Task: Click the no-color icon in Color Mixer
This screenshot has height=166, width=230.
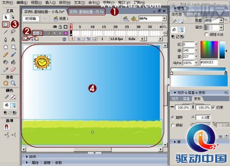Action: [178, 37]
